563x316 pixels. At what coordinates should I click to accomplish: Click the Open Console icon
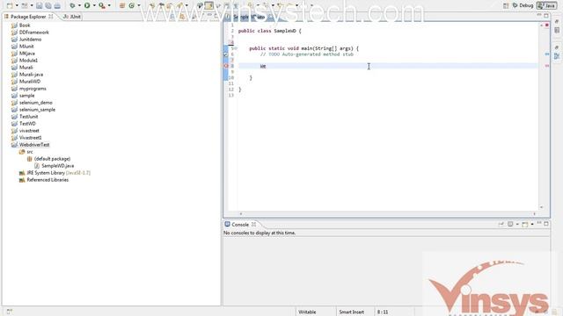525,225
